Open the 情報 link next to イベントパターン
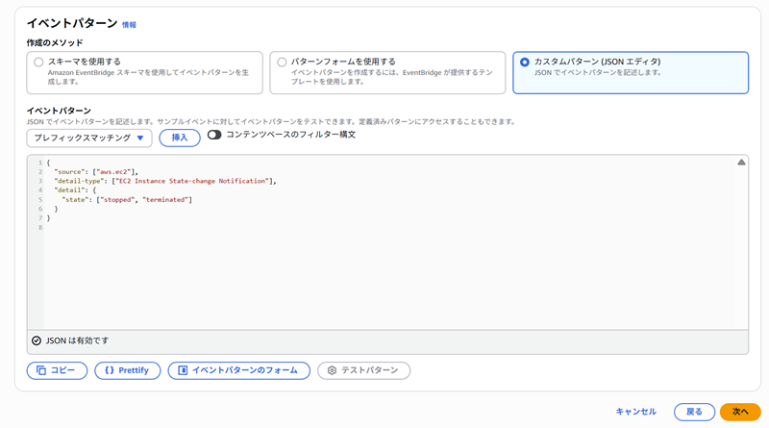The width and height of the screenshot is (769, 428). [129, 25]
